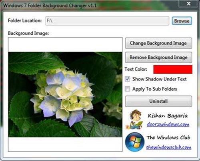Click the Browse button

click(182, 21)
